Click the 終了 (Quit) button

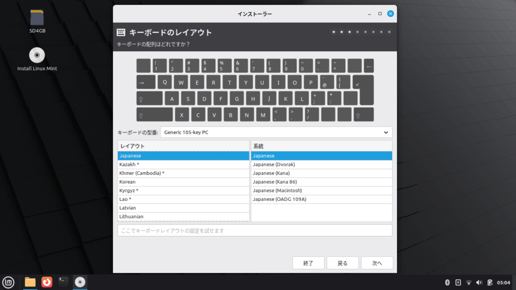coord(308,263)
